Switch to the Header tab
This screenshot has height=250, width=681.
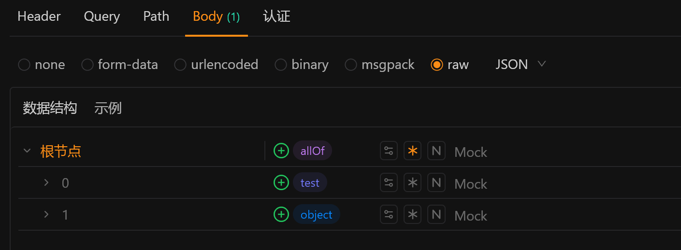pyautogui.click(x=39, y=16)
